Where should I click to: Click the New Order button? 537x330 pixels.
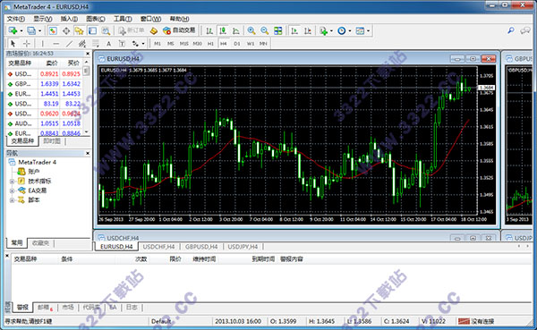132,30
